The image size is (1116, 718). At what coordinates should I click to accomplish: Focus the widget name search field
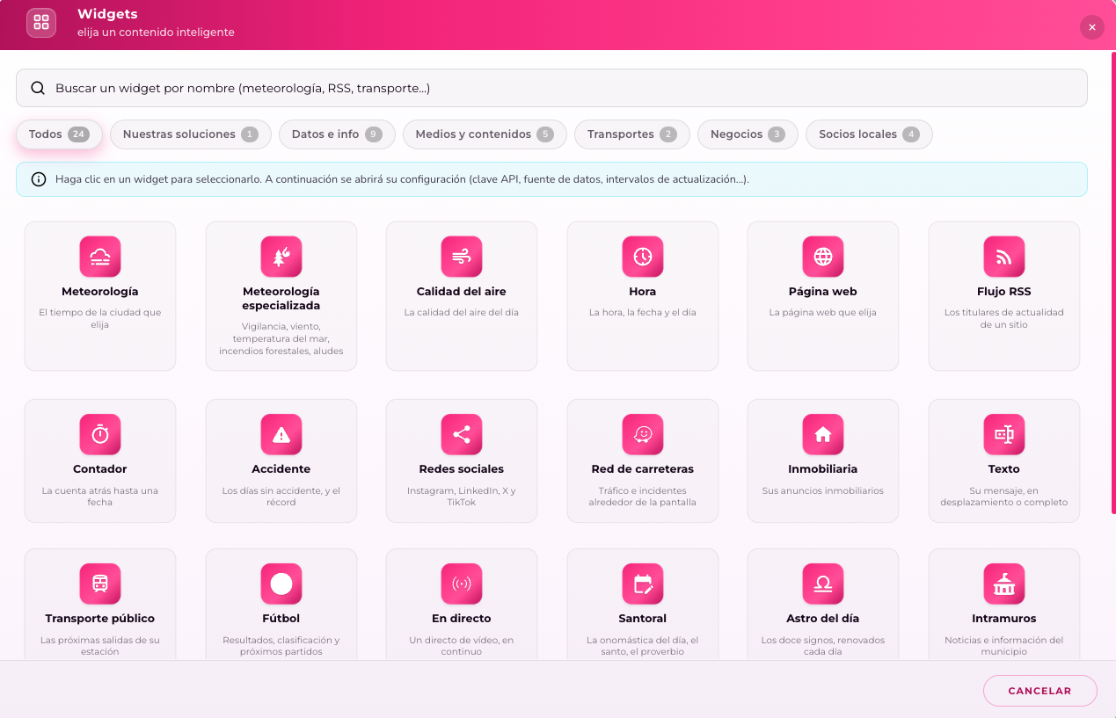551,88
